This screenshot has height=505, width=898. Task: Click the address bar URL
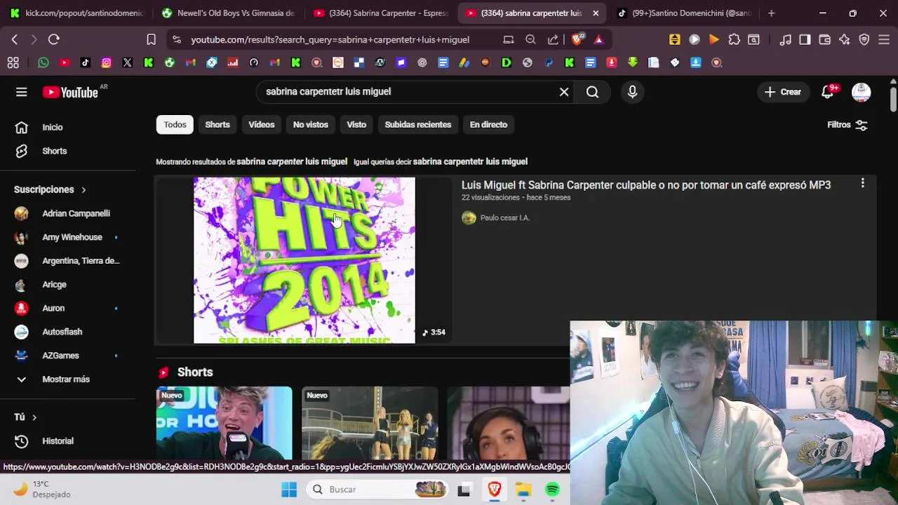330,40
